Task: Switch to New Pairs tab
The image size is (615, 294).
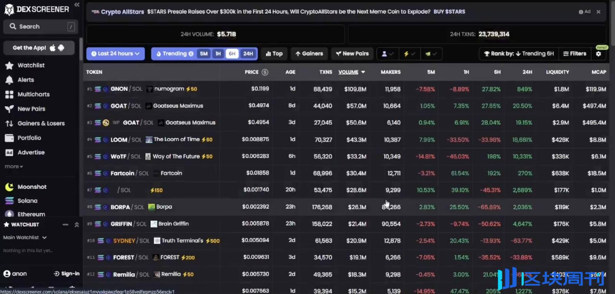Action: coord(352,54)
